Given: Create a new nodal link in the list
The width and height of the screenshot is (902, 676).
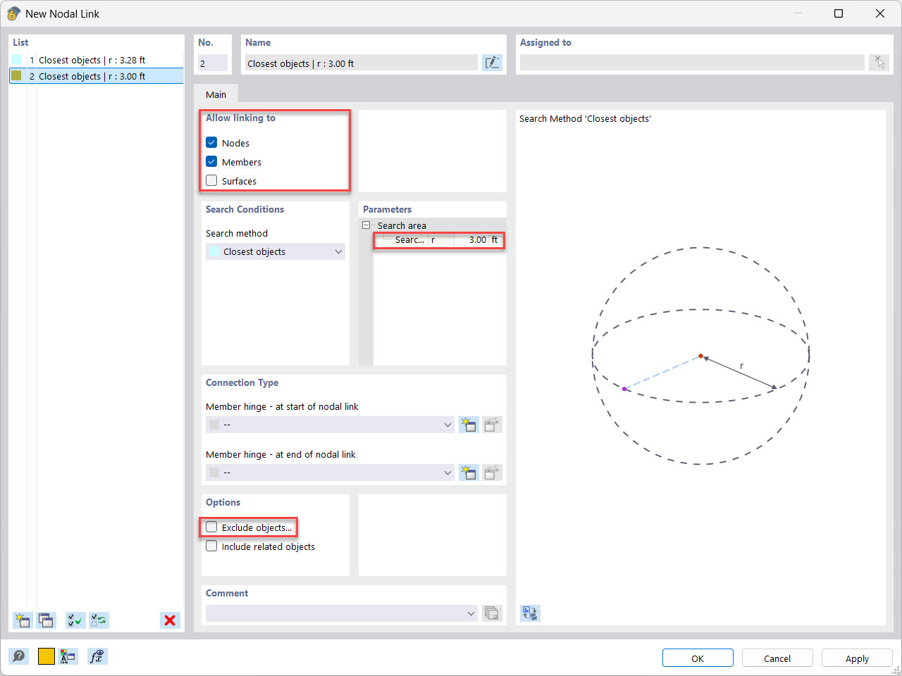Looking at the screenshot, I should (22, 620).
